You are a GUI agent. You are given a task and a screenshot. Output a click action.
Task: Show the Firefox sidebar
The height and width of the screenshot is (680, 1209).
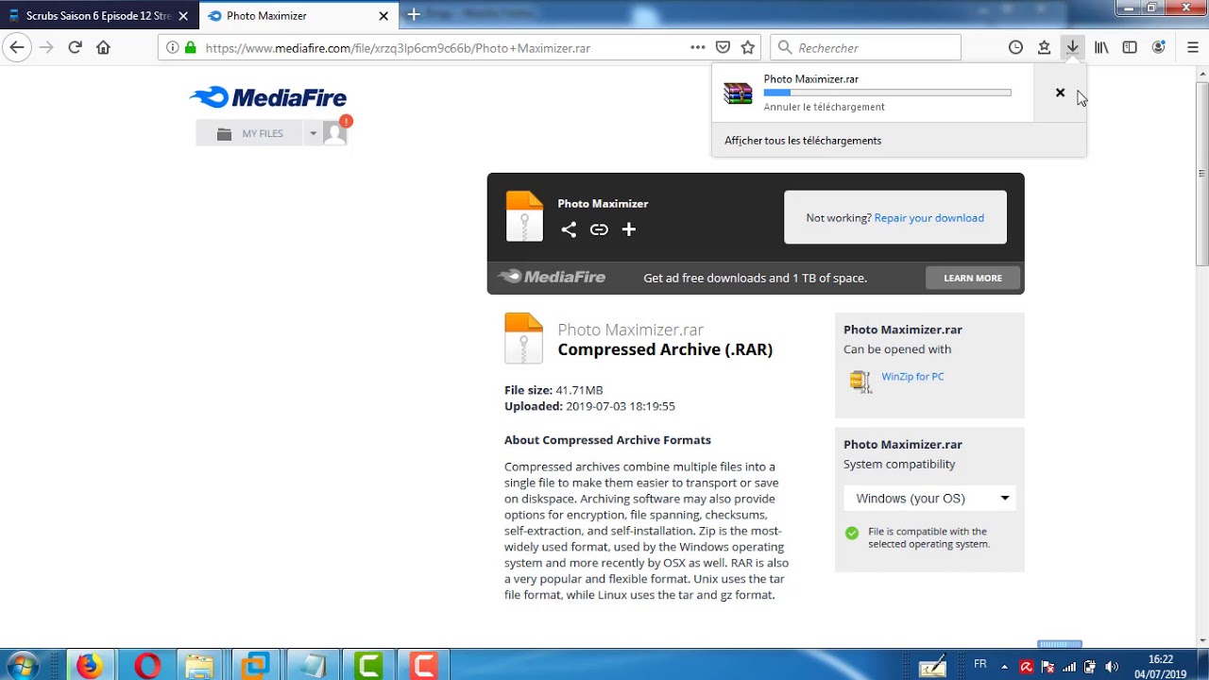[1130, 47]
